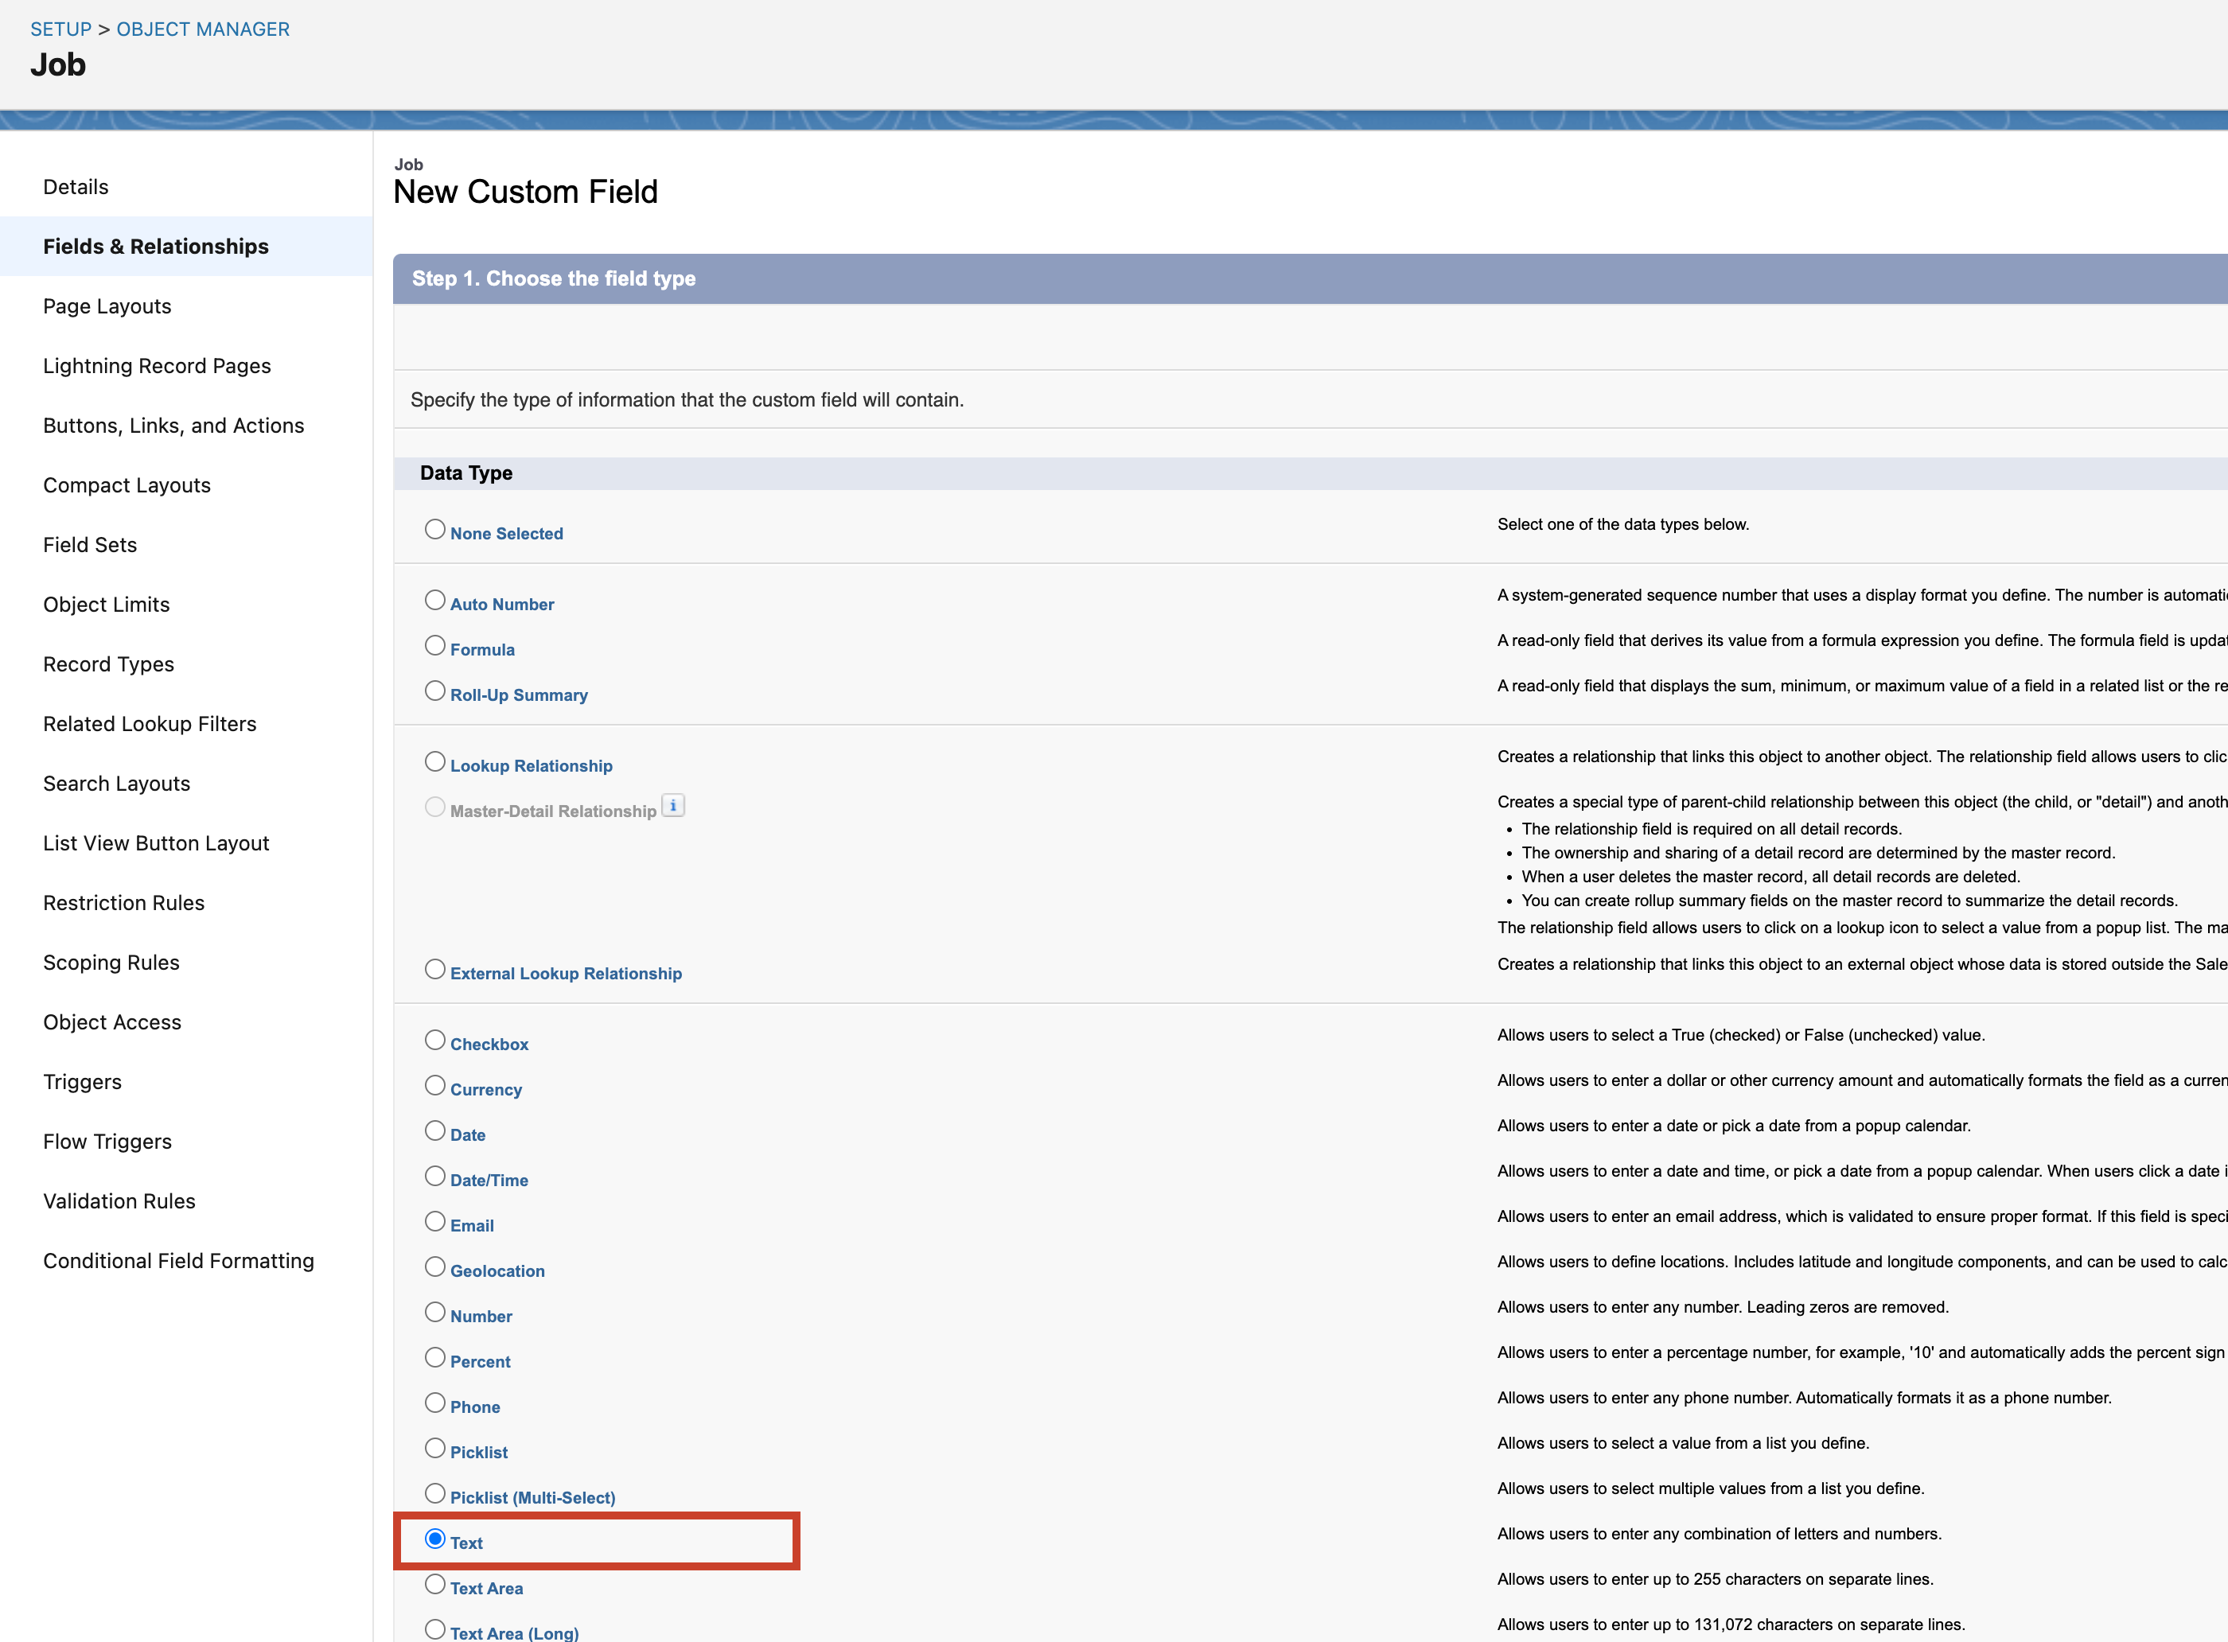Click the SETUP breadcrumb link

(60, 28)
